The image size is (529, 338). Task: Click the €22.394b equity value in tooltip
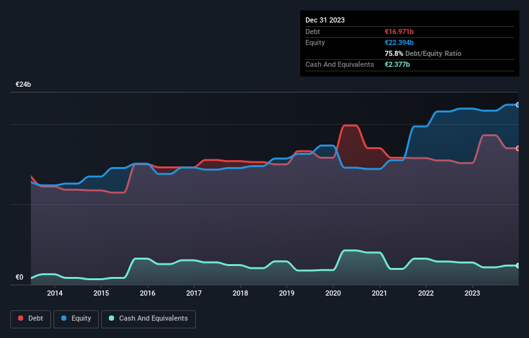tap(399, 42)
